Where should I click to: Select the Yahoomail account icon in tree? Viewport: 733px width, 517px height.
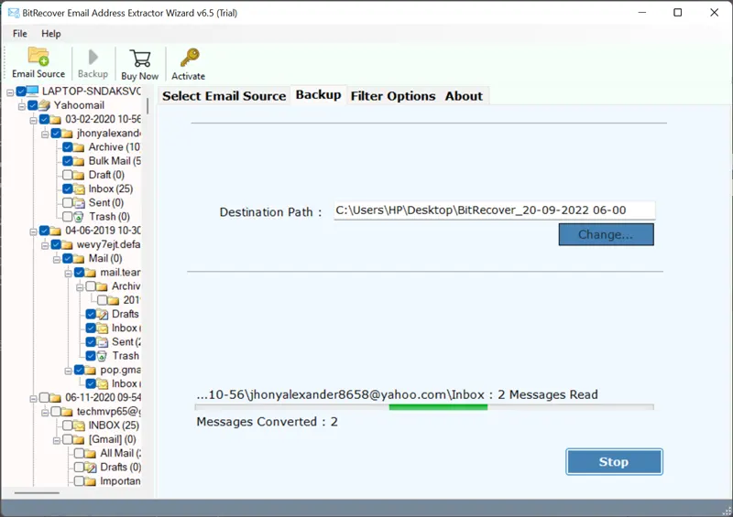pos(43,105)
